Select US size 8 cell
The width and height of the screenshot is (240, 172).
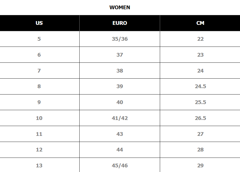click(x=40, y=86)
